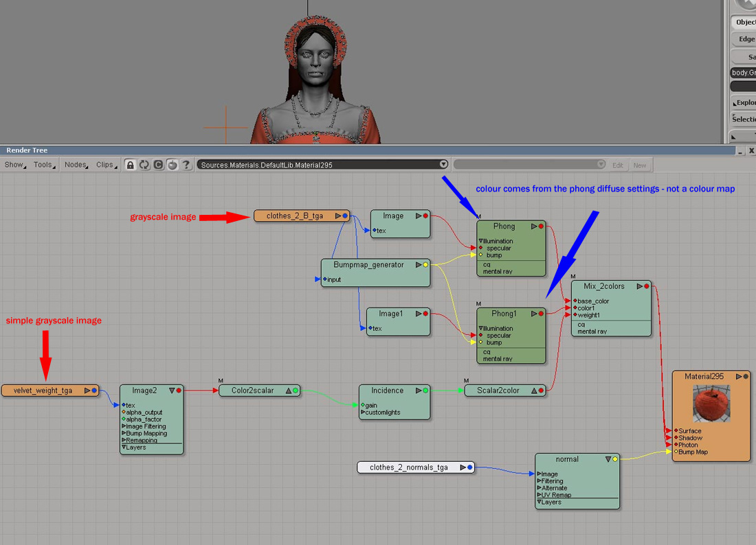Toggle the collapse triangle on Color2scalar node
This screenshot has height=545, width=756.
pyautogui.click(x=288, y=391)
